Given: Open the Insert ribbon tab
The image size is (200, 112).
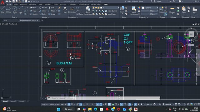Looking at the screenshot, I should coord(16,4).
